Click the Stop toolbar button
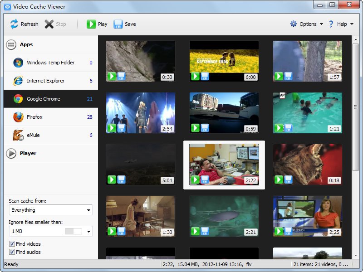 pos(55,24)
